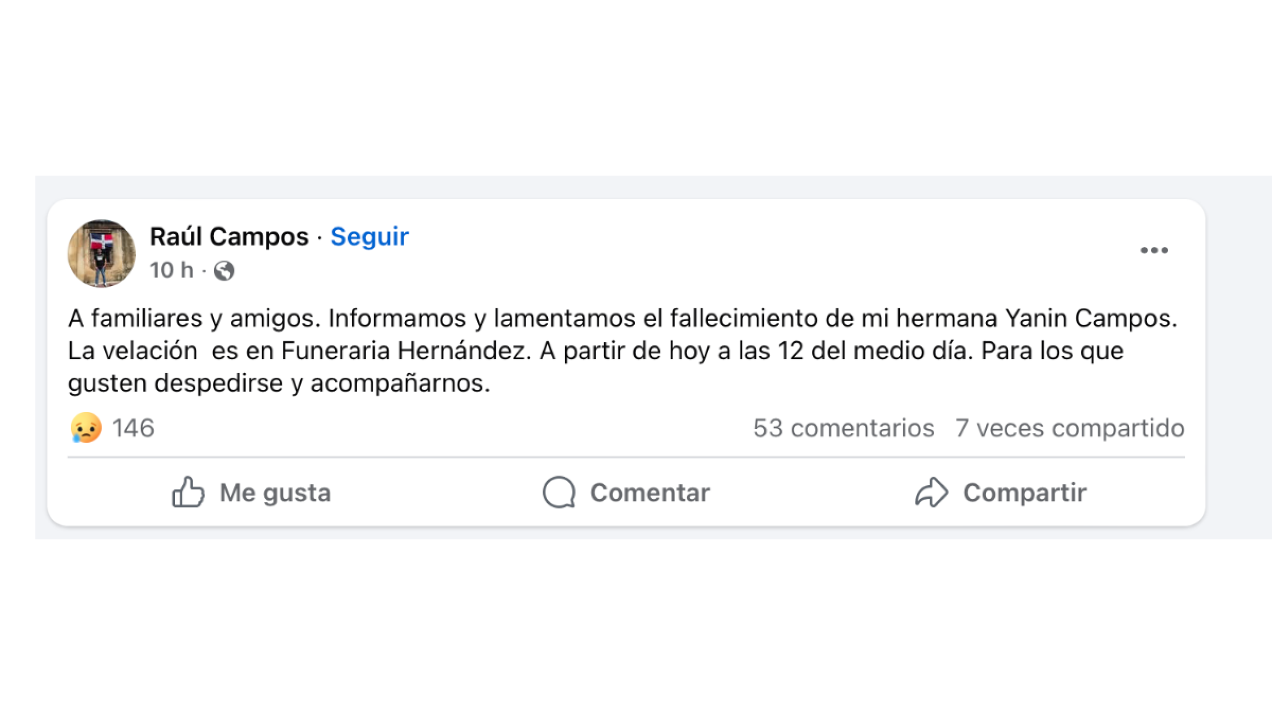Click the speech bubble comment icon
Image resolution: width=1272 pixels, height=715 pixels.
tap(559, 492)
